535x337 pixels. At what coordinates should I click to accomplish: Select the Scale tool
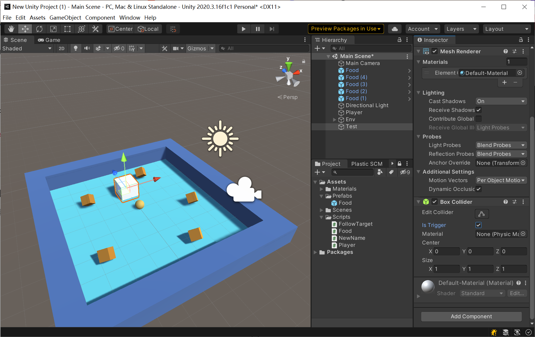pos(53,29)
